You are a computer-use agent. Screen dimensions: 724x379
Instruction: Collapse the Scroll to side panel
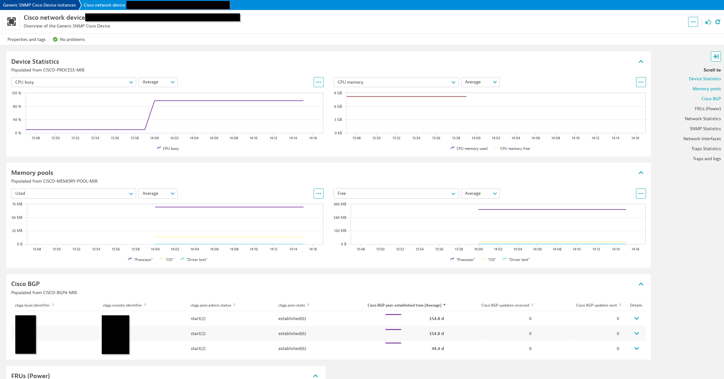click(x=716, y=57)
